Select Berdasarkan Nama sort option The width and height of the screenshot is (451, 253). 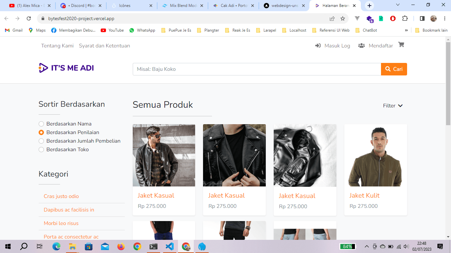tap(65, 124)
